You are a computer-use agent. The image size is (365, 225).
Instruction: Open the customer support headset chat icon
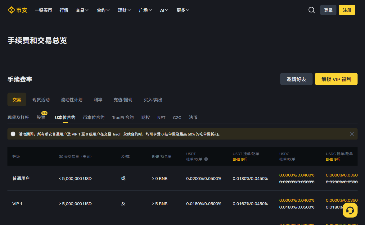point(350,210)
